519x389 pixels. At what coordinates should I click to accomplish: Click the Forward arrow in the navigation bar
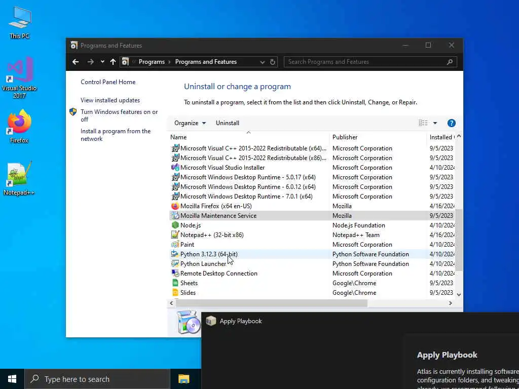(x=90, y=62)
